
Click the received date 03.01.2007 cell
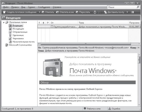pyautogui.click(x=135, y=27)
